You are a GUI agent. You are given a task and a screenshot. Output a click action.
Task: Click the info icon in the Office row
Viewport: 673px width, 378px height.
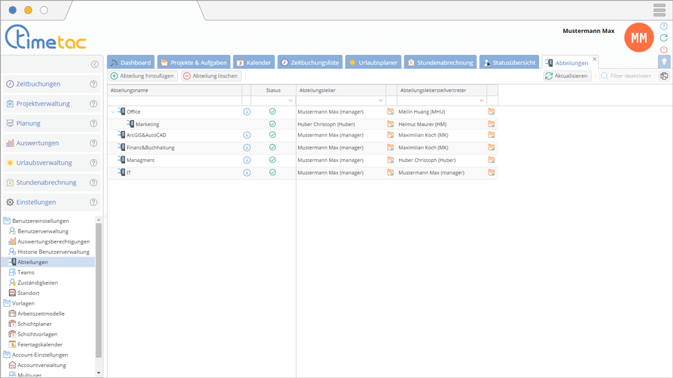247,111
